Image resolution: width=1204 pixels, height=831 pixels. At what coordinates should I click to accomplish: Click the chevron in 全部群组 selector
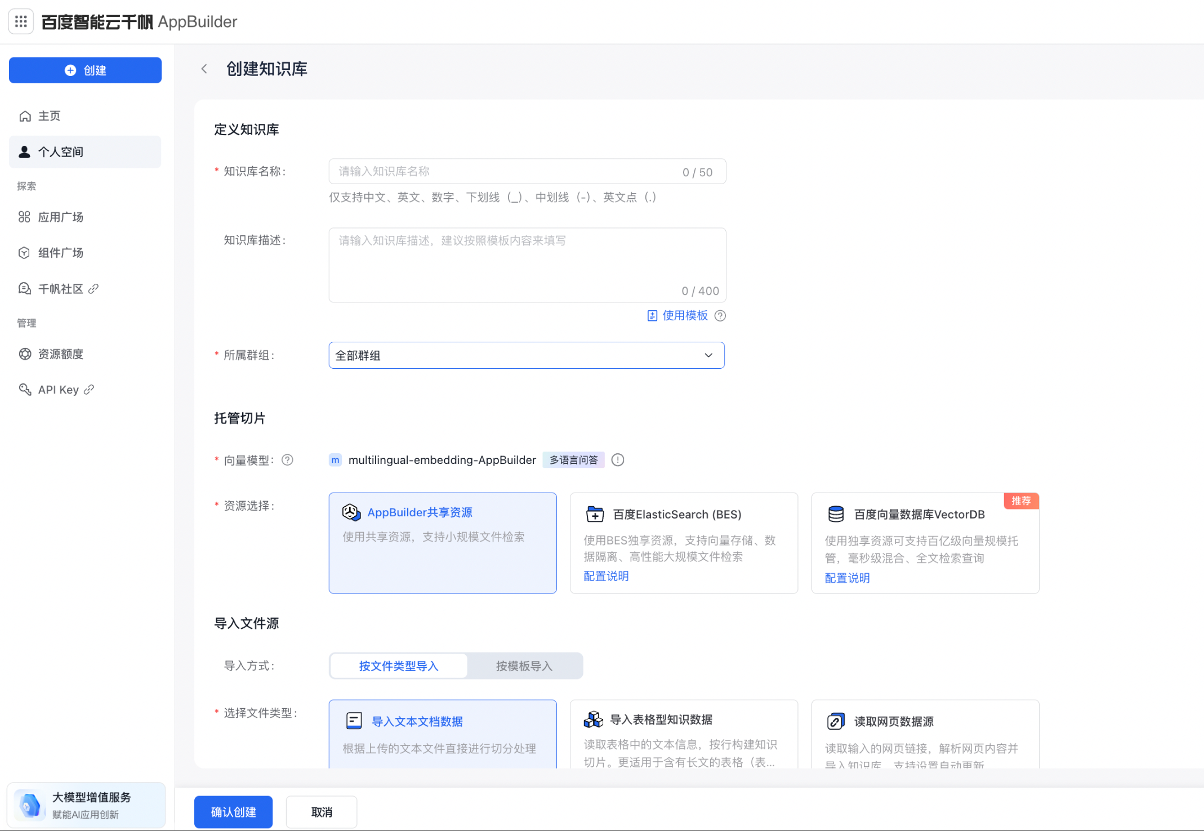708,355
